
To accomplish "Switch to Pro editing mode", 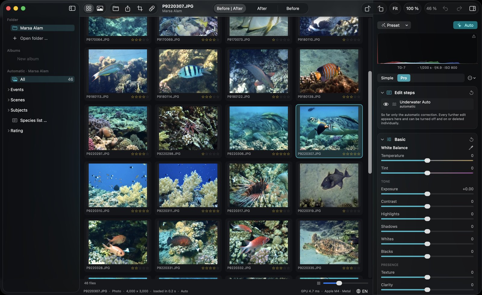I will click(x=404, y=78).
